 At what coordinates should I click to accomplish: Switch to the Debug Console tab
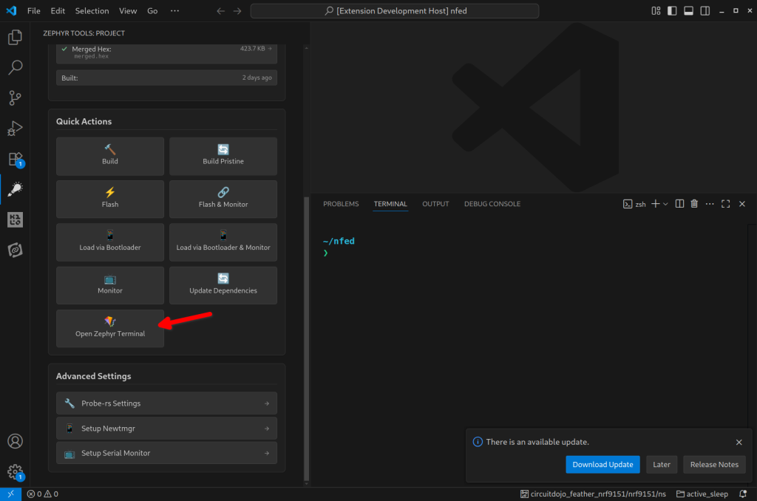tap(492, 204)
